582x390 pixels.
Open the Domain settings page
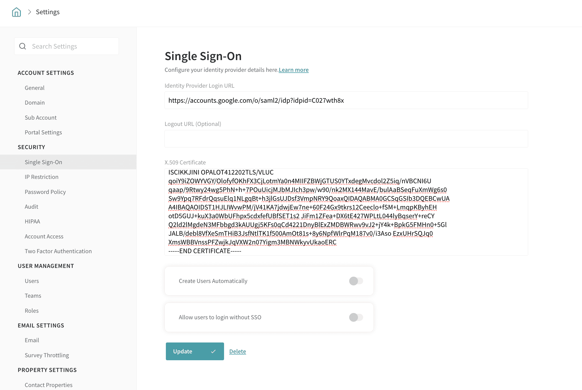(35, 103)
